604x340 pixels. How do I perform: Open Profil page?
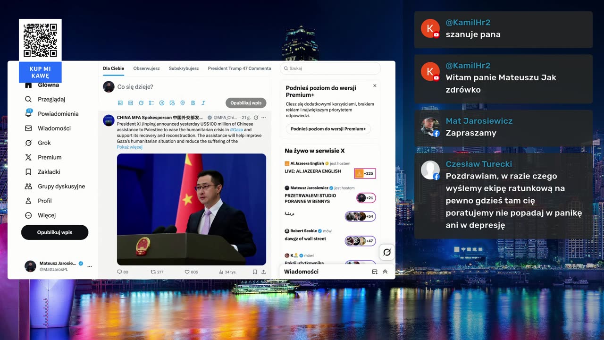click(38, 201)
